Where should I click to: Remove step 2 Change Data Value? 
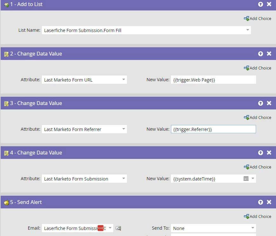[269, 54]
